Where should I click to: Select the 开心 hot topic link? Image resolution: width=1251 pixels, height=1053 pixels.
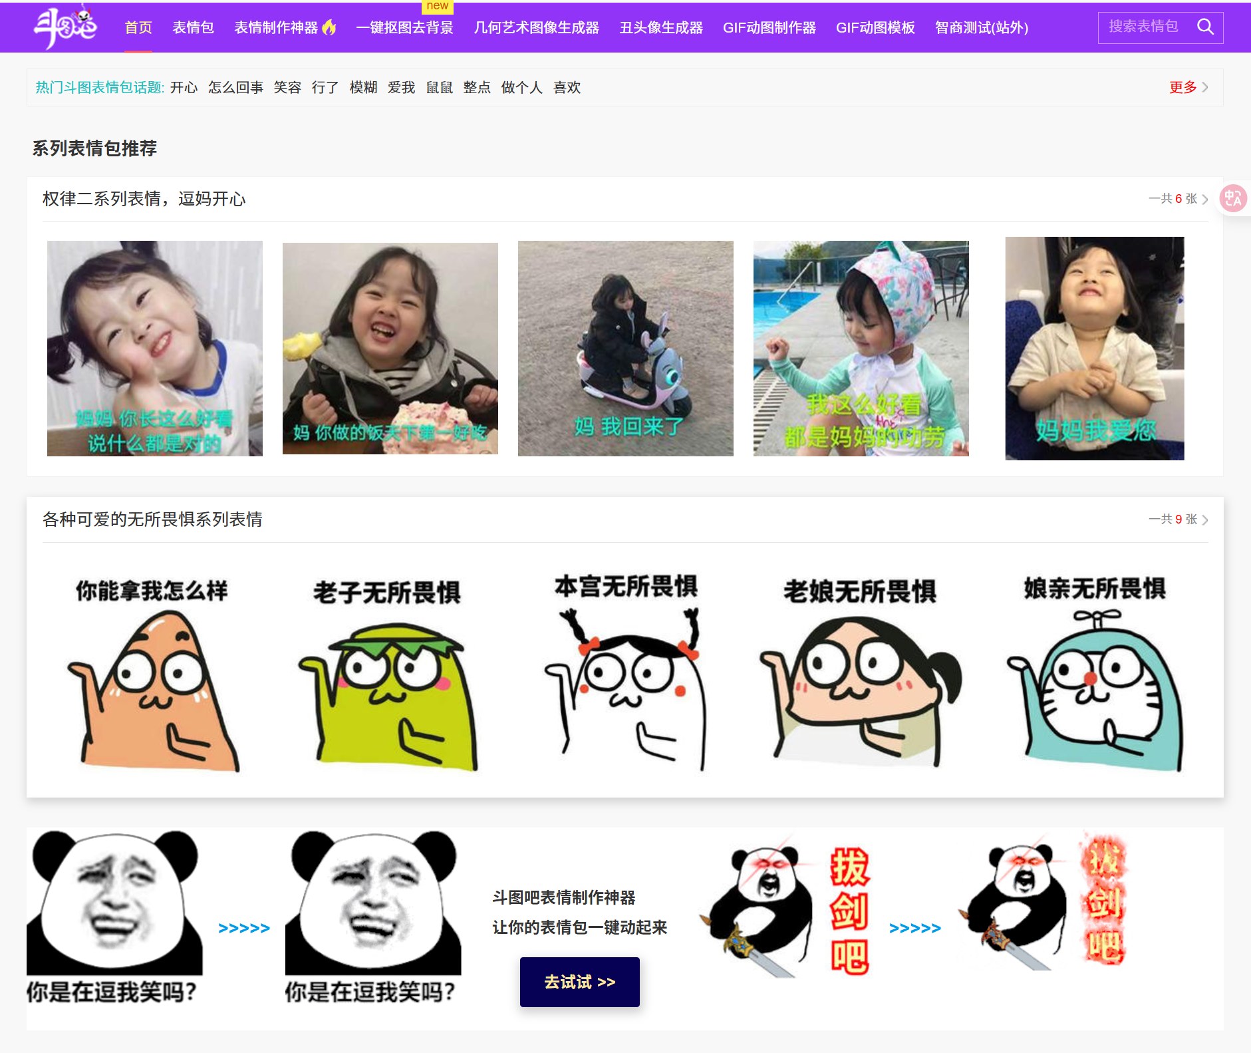tap(184, 88)
